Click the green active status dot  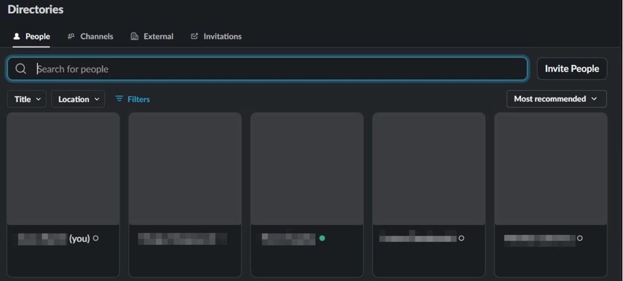[x=322, y=239]
